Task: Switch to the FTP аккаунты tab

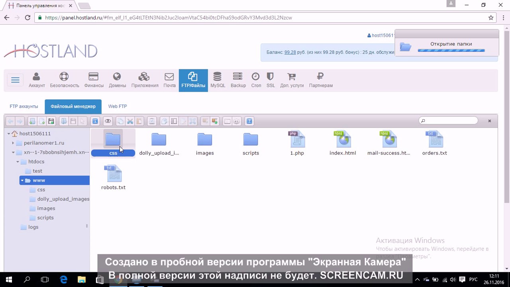Action: (x=24, y=106)
